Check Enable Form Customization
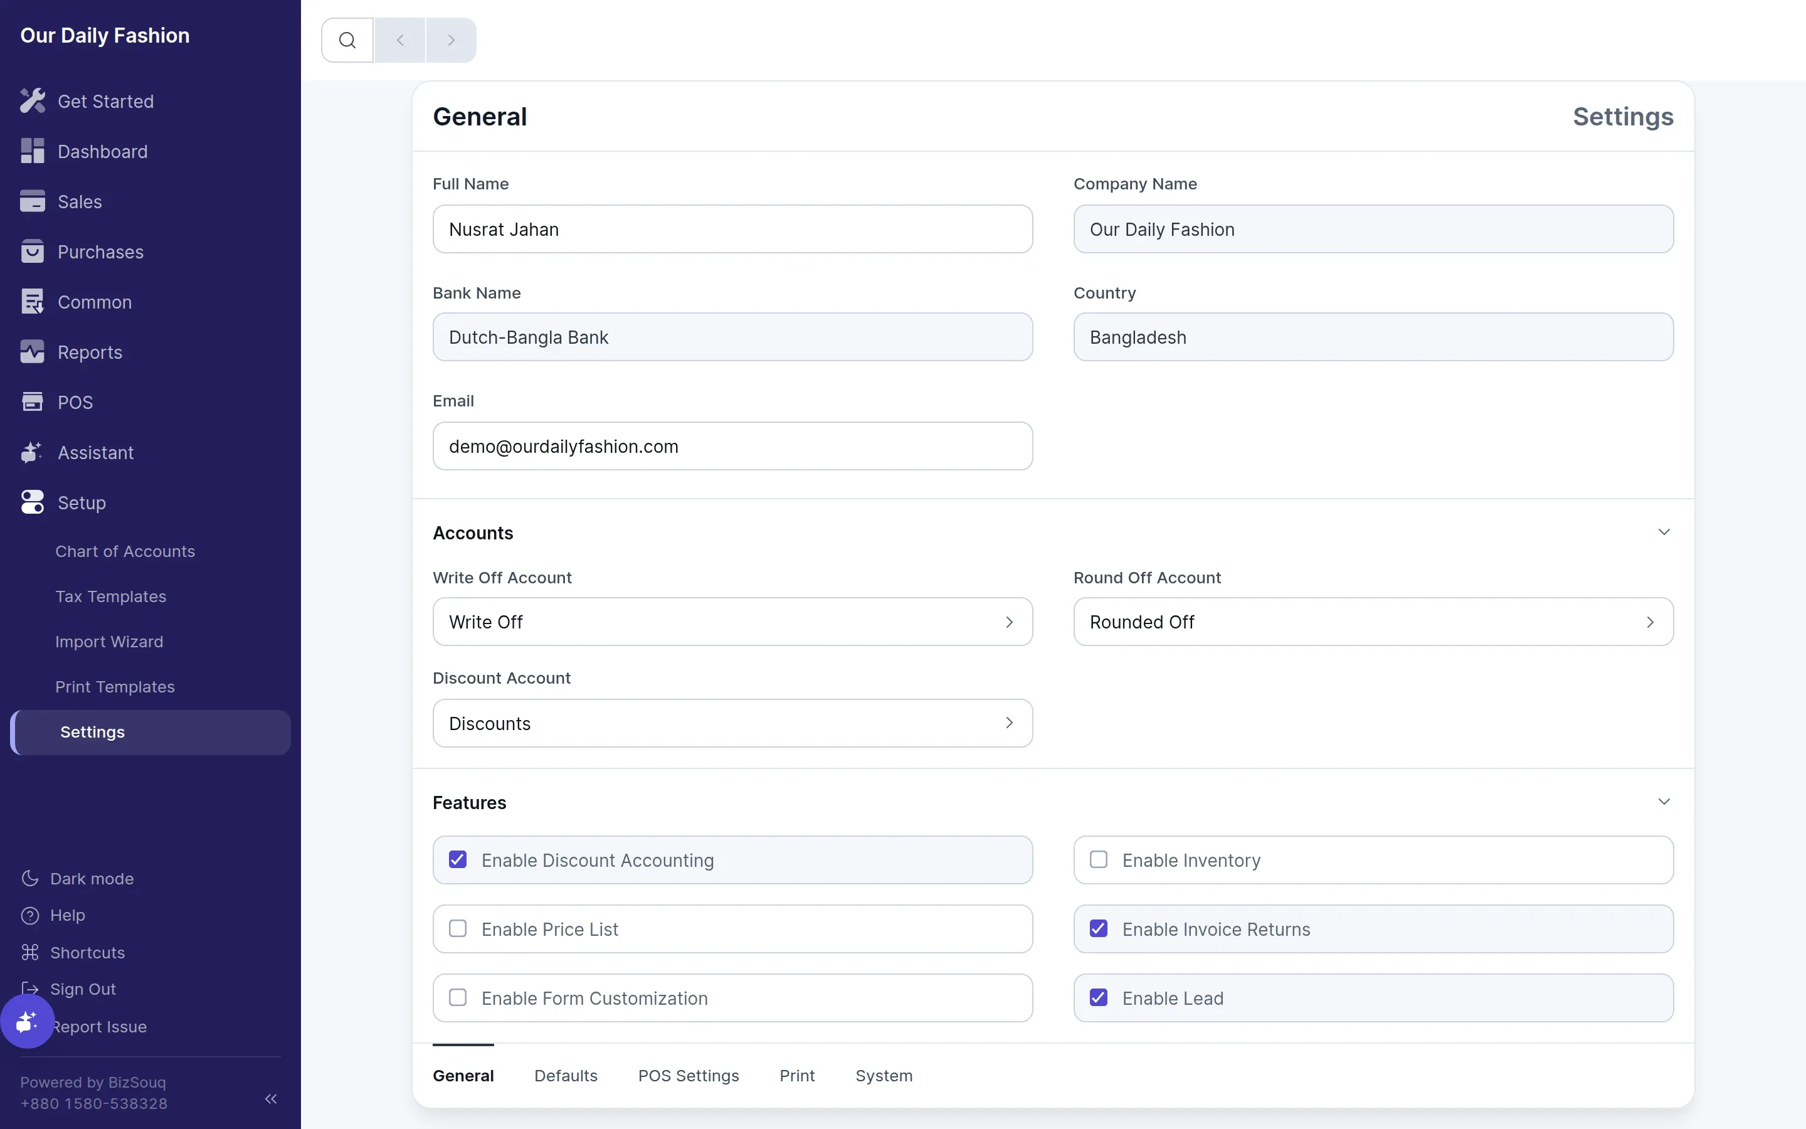The height and width of the screenshot is (1129, 1806). click(x=458, y=997)
